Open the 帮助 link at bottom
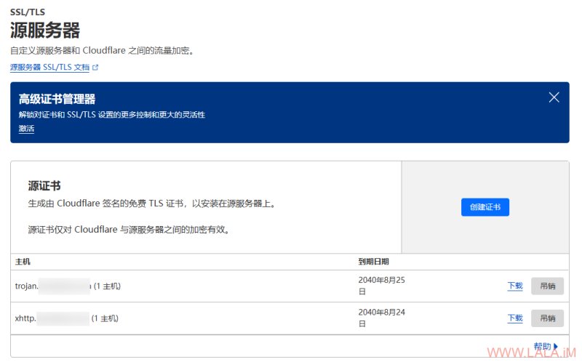Image resolution: width=582 pixels, height=362 pixels. coord(542,346)
